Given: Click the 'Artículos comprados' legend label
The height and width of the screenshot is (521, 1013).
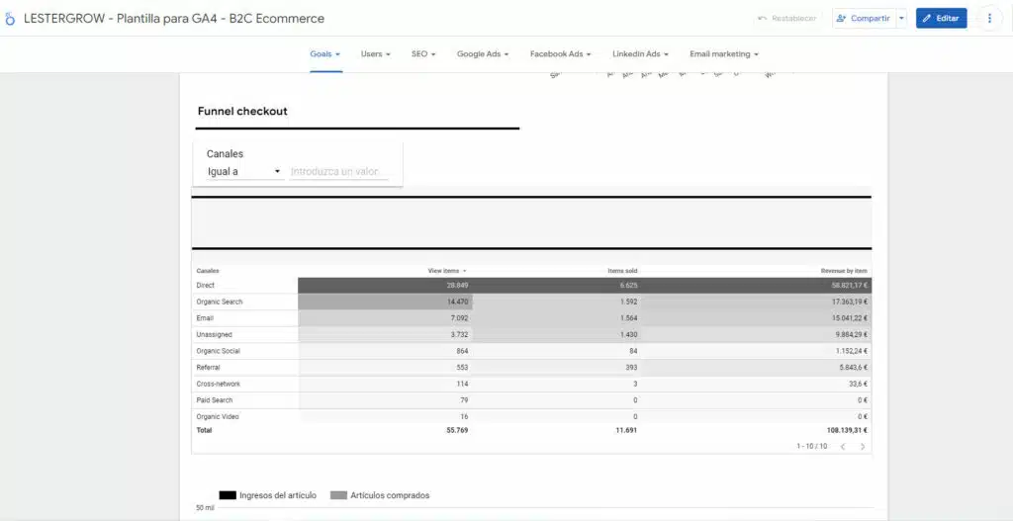Looking at the screenshot, I should (390, 496).
